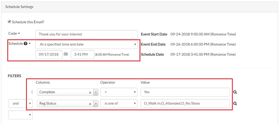This screenshot has width=279, height=126.
Task: Click the Code text field
Action: (87, 34)
